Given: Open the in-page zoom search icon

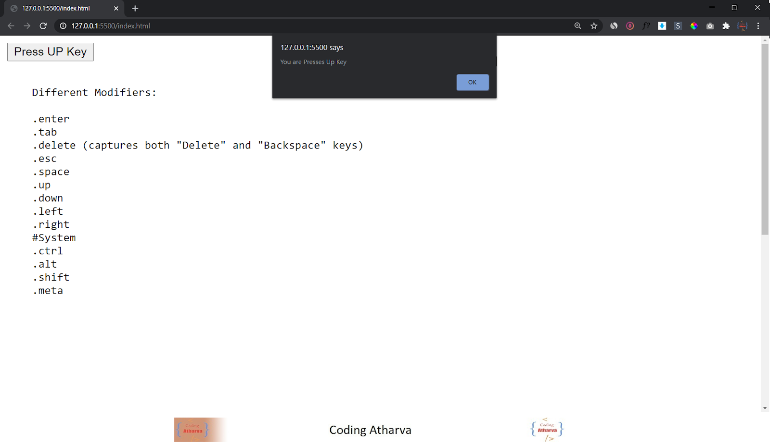Looking at the screenshot, I should (577, 26).
